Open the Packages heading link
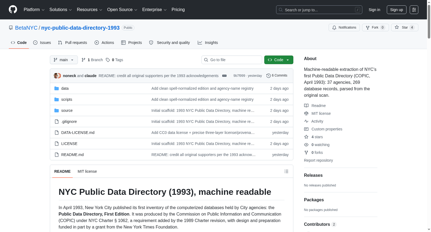431x232 pixels. [314, 200]
